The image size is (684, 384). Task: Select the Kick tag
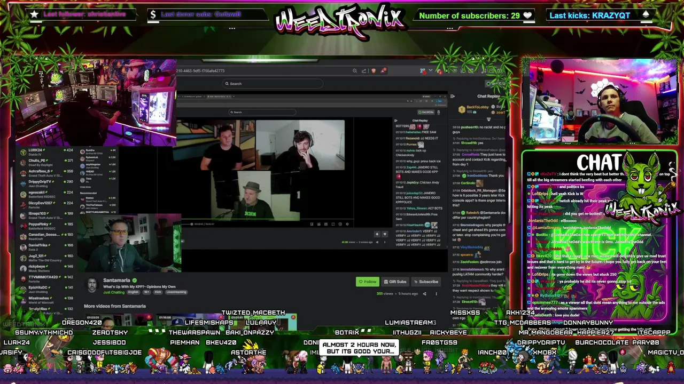(158, 292)
